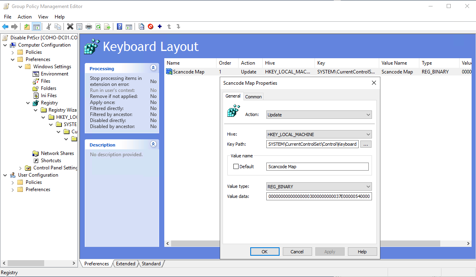This screenshot has width=476, height=277.
Task: Open the Hive dropdown list
Action: pos(319,134)
